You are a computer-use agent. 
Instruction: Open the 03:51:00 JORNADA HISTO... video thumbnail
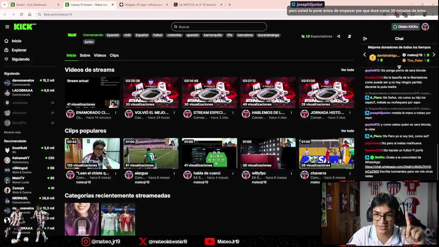click(327, 93)
